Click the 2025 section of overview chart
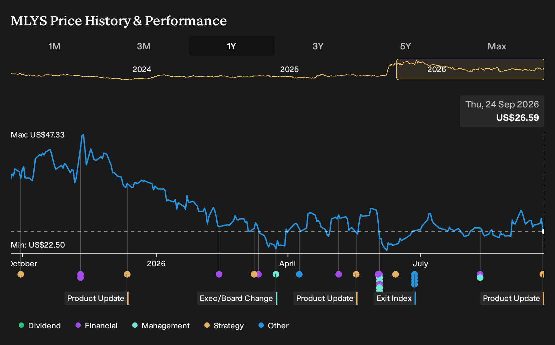Viewport: 555px width, 345px height. (x=289, y=69)
